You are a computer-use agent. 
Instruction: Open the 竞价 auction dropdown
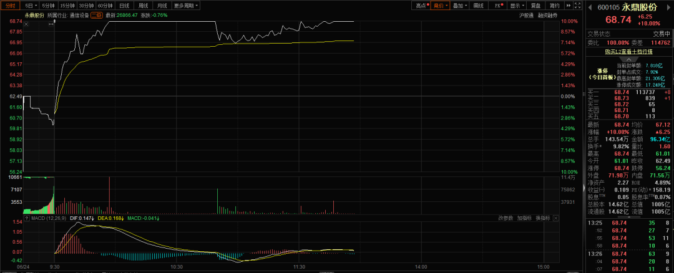pos(440,6)
